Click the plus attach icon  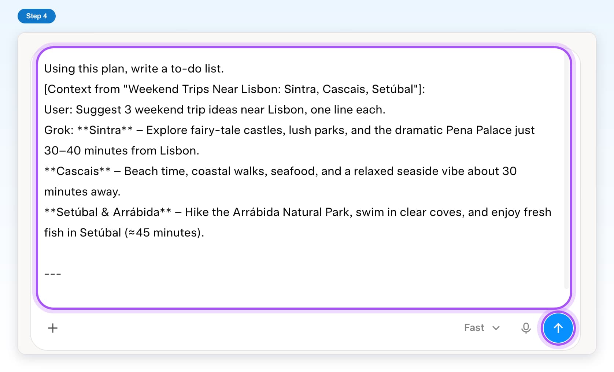coord(53,328)
